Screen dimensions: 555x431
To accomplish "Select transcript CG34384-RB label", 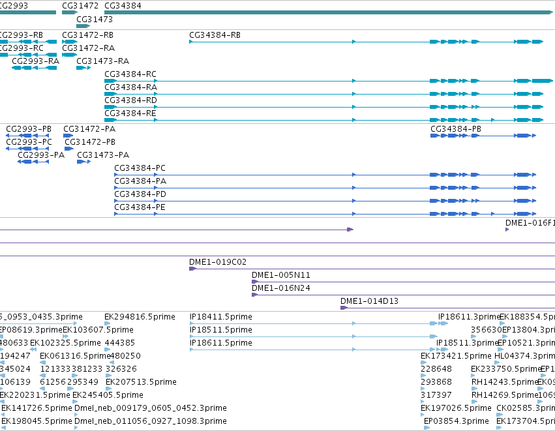I will click(215, 35).
